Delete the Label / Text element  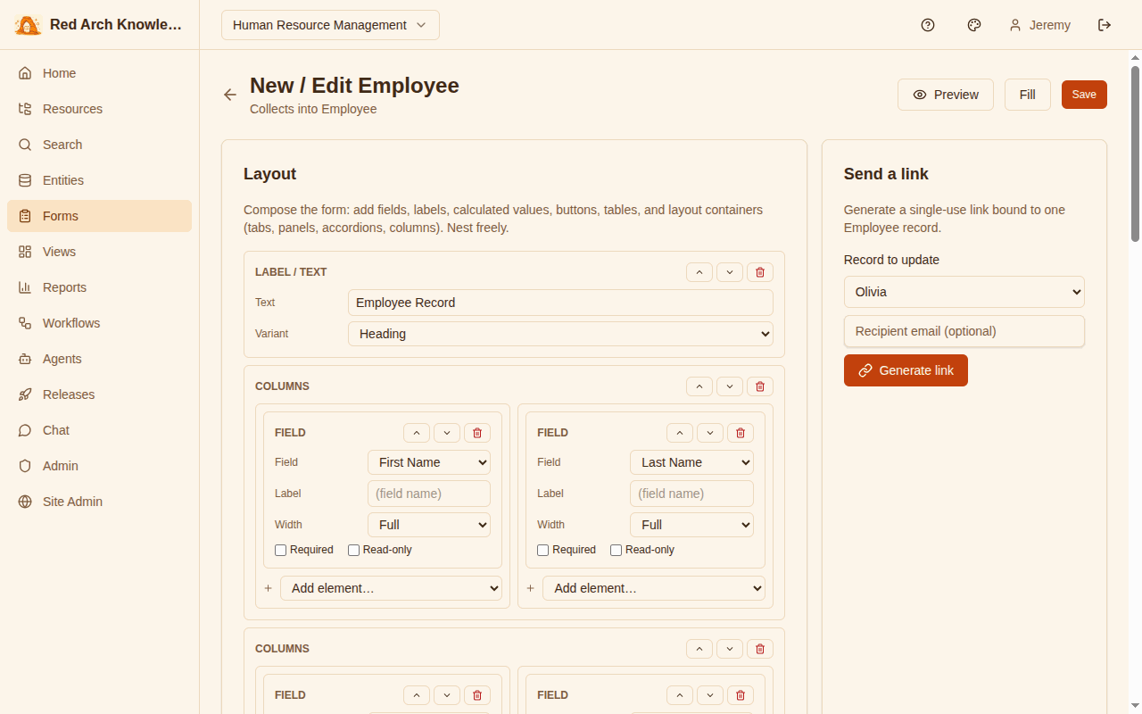point(760,272)
